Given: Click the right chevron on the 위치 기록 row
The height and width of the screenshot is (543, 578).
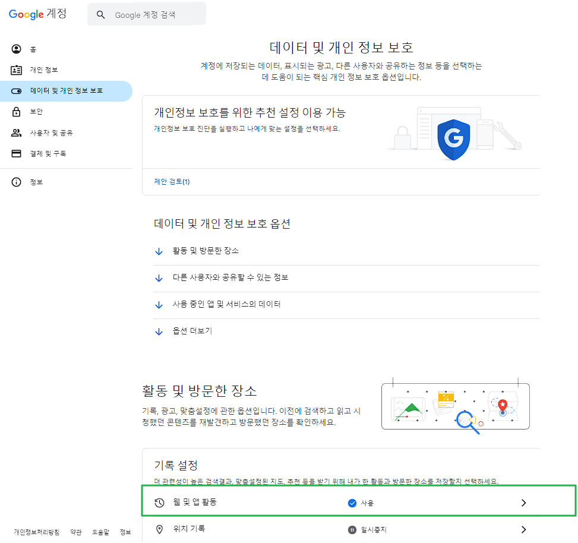Looking at the screenshot, I should (x=523, y=529).
